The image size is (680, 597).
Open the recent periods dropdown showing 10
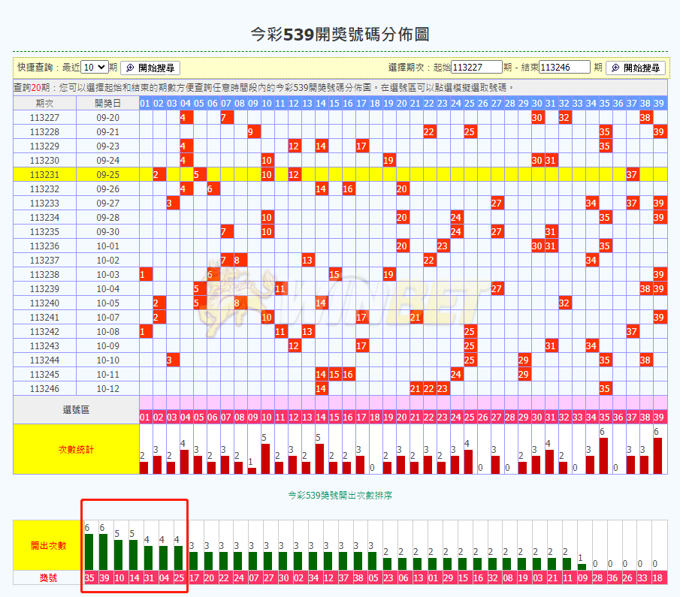tap(94, 67)
